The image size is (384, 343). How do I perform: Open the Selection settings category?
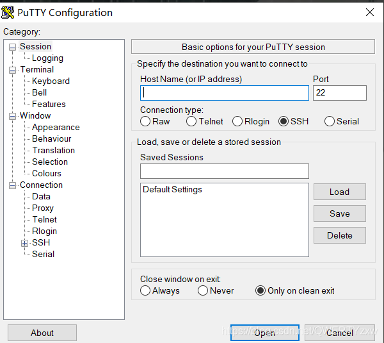tap(50, 162)
